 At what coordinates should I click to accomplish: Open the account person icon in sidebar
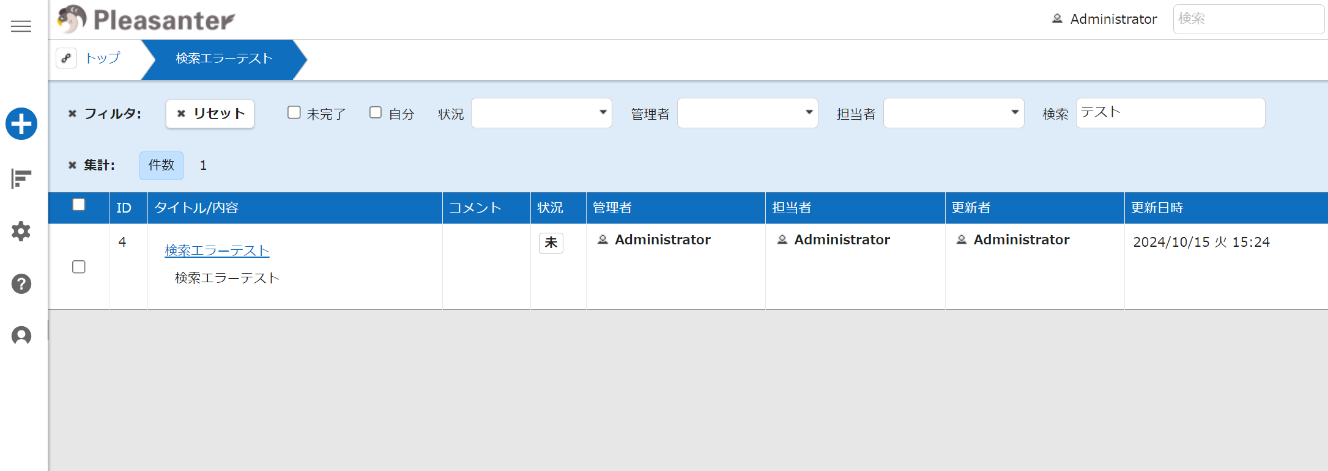pyautogui.click(x=21, y=335)
